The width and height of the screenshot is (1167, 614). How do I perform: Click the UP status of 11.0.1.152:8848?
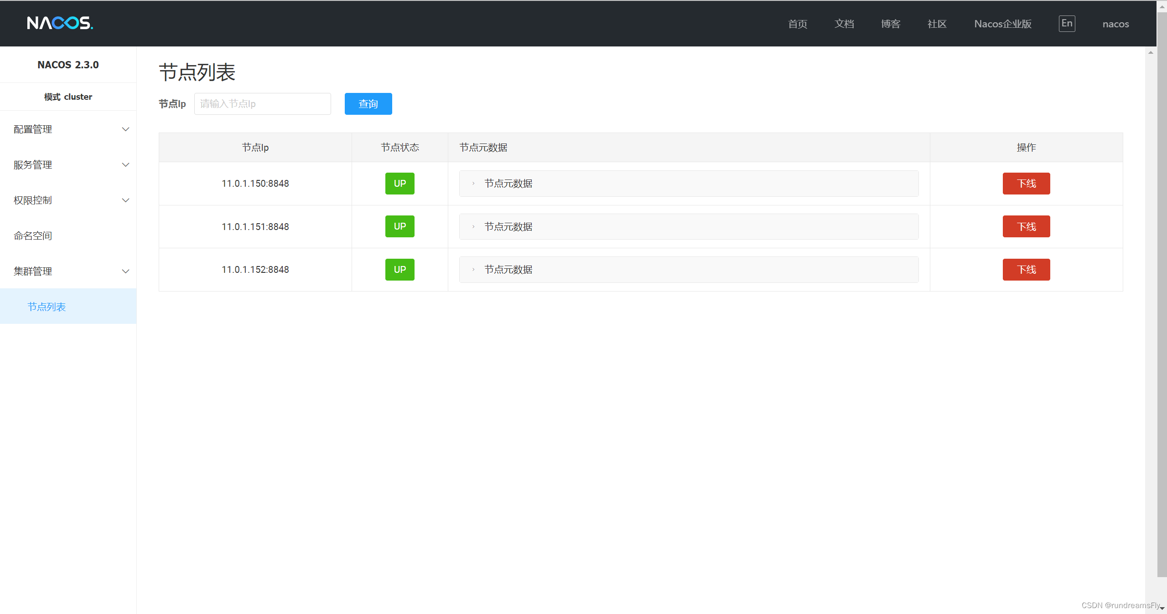[400, 270]
